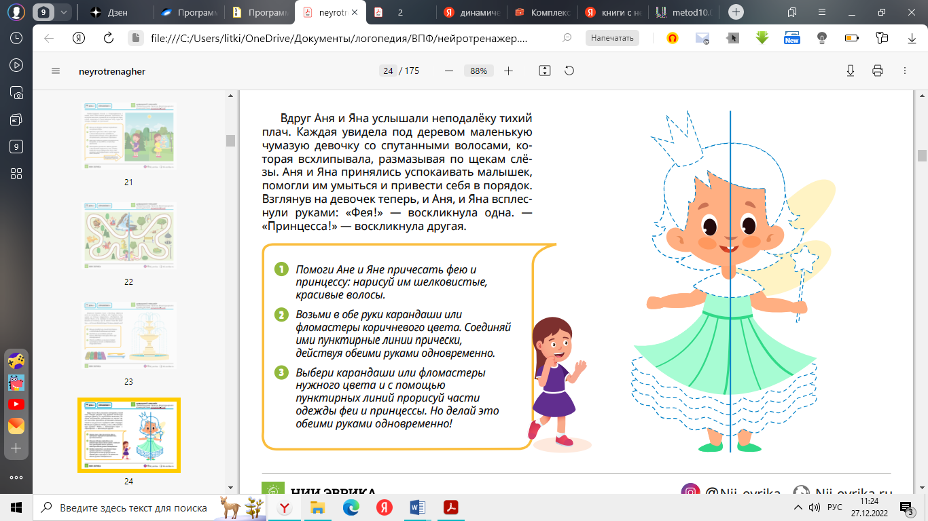Select page 23 thumbnail
This screenshot has height=521, width=928.
(x=128, y=336)
